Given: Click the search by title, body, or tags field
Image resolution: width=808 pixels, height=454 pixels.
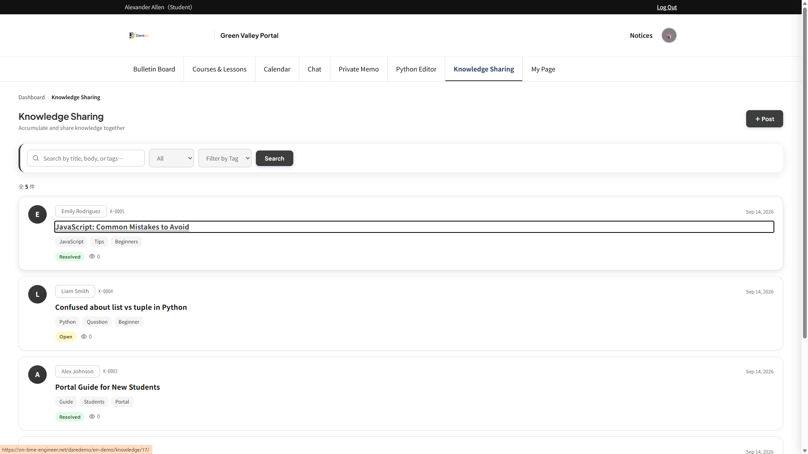Looking at the screenshot, I should [x=86, y=158].
